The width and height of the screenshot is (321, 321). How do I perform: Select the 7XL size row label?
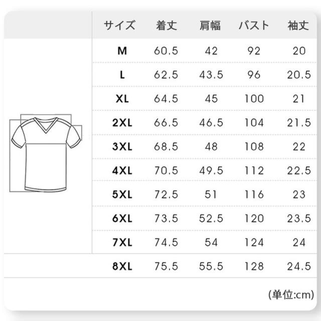122,243
